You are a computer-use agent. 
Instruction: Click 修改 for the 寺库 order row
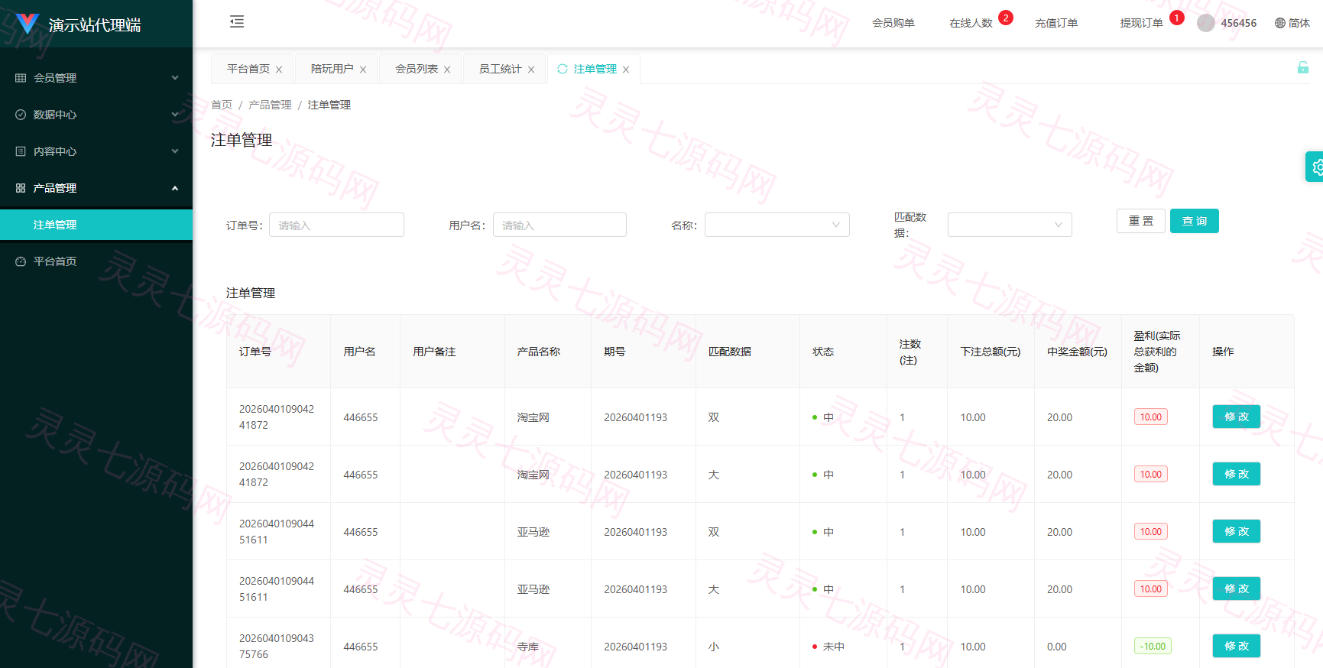[x=1237, y=646]
